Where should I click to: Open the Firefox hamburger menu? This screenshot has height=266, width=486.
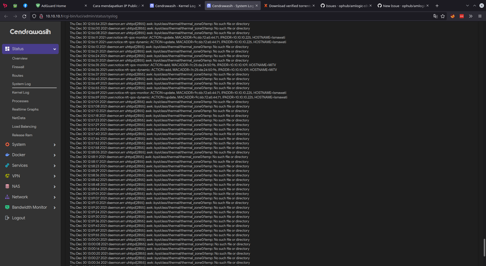point(480,16)
